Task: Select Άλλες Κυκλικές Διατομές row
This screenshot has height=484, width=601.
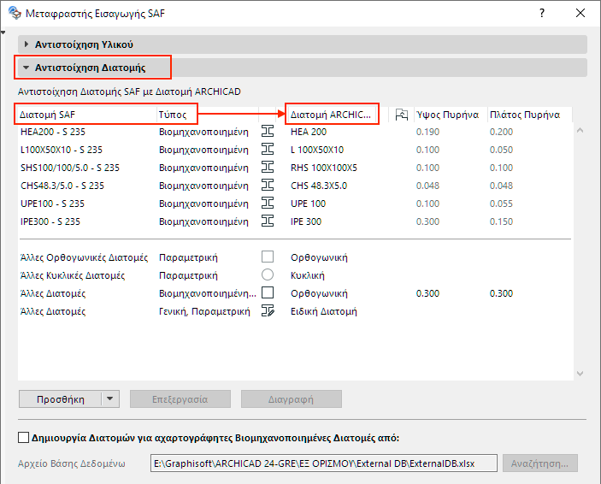Action: [296, 275]
